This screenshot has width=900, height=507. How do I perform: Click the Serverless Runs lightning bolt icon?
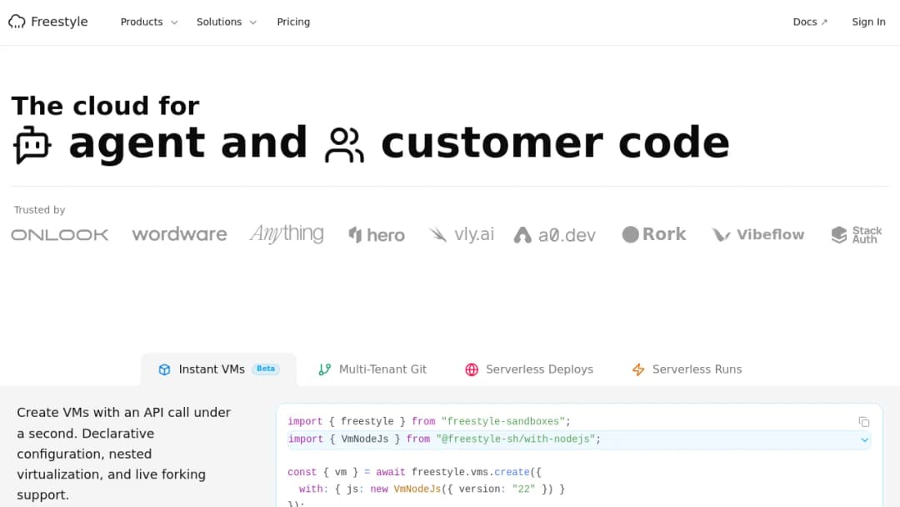(x=638, y=369)
